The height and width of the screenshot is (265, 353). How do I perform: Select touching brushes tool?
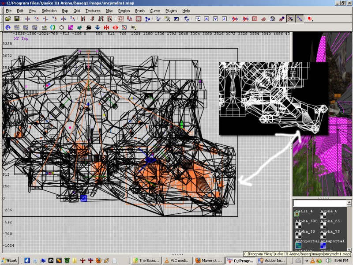[92, 19]
